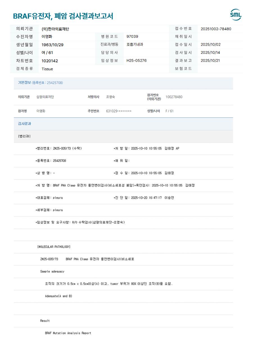The image size is (253, 358).
Task: Click patient number '100278480'
Action: [x=174, y=97]
